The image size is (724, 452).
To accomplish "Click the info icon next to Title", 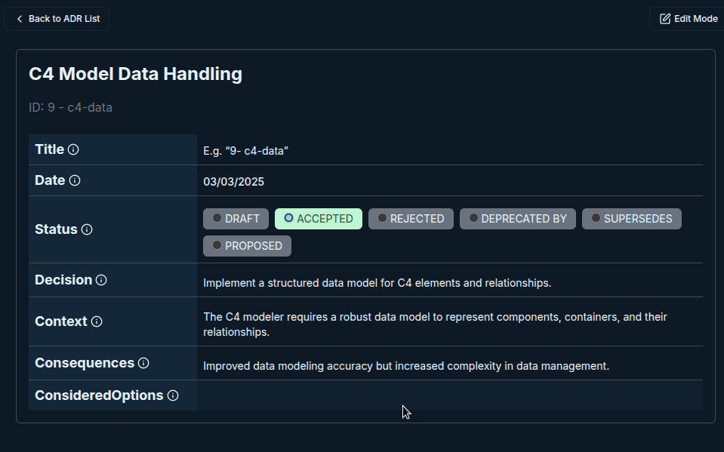I will [x=74, y=149].
